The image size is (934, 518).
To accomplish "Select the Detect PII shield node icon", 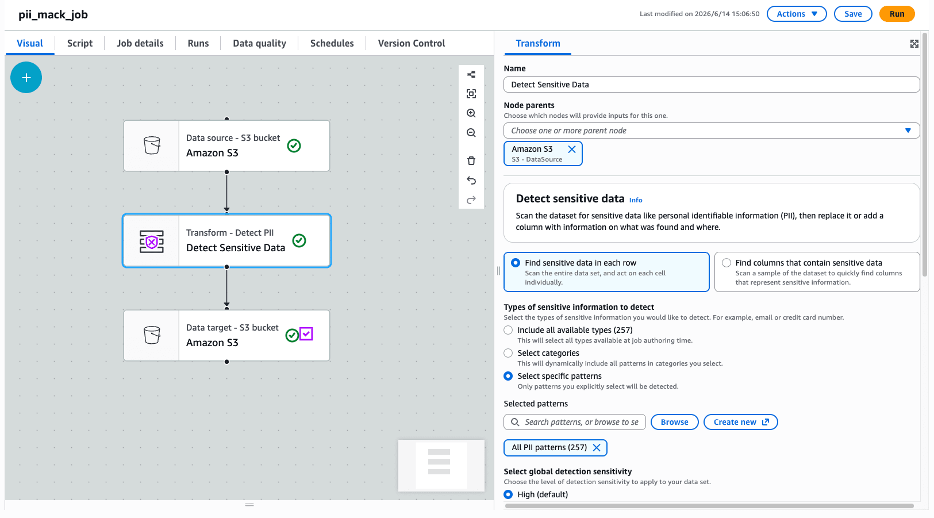I will (152, 241).
